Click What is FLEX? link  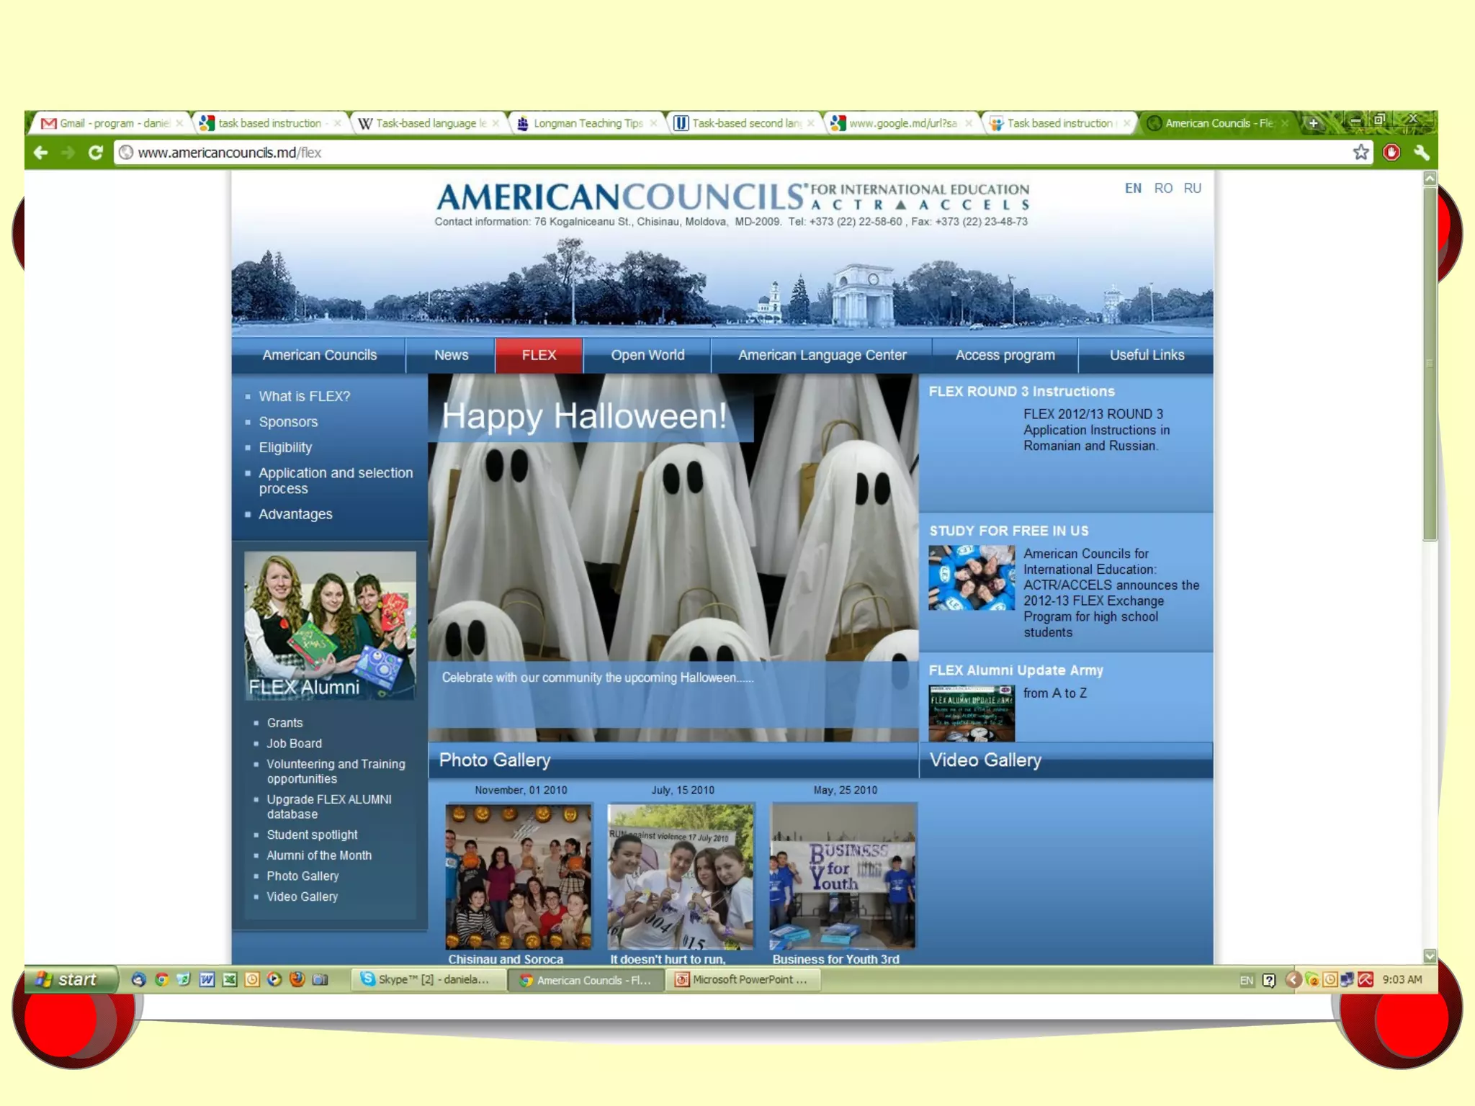304,396
